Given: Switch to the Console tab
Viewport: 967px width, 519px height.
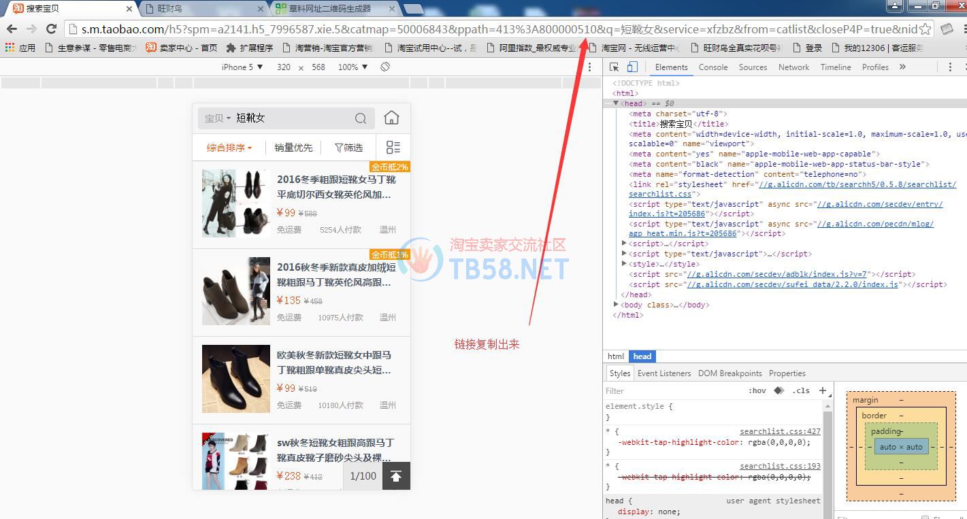Looking at the screenshot, I should (x=713, y=67).
